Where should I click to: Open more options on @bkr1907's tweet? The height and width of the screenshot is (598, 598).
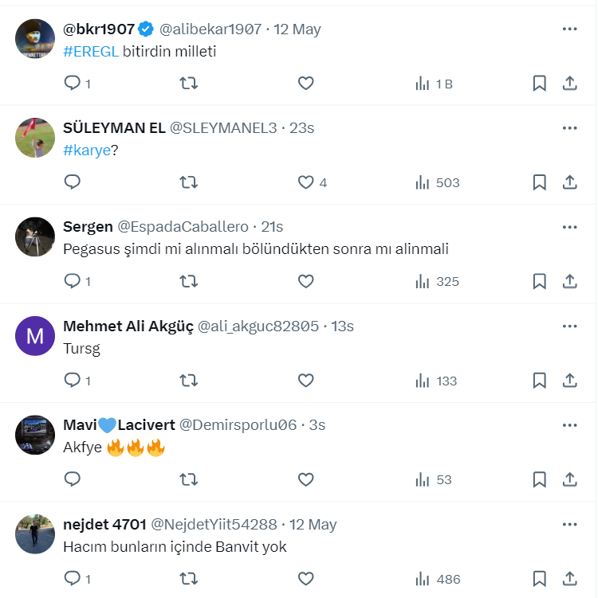point(569,29)
